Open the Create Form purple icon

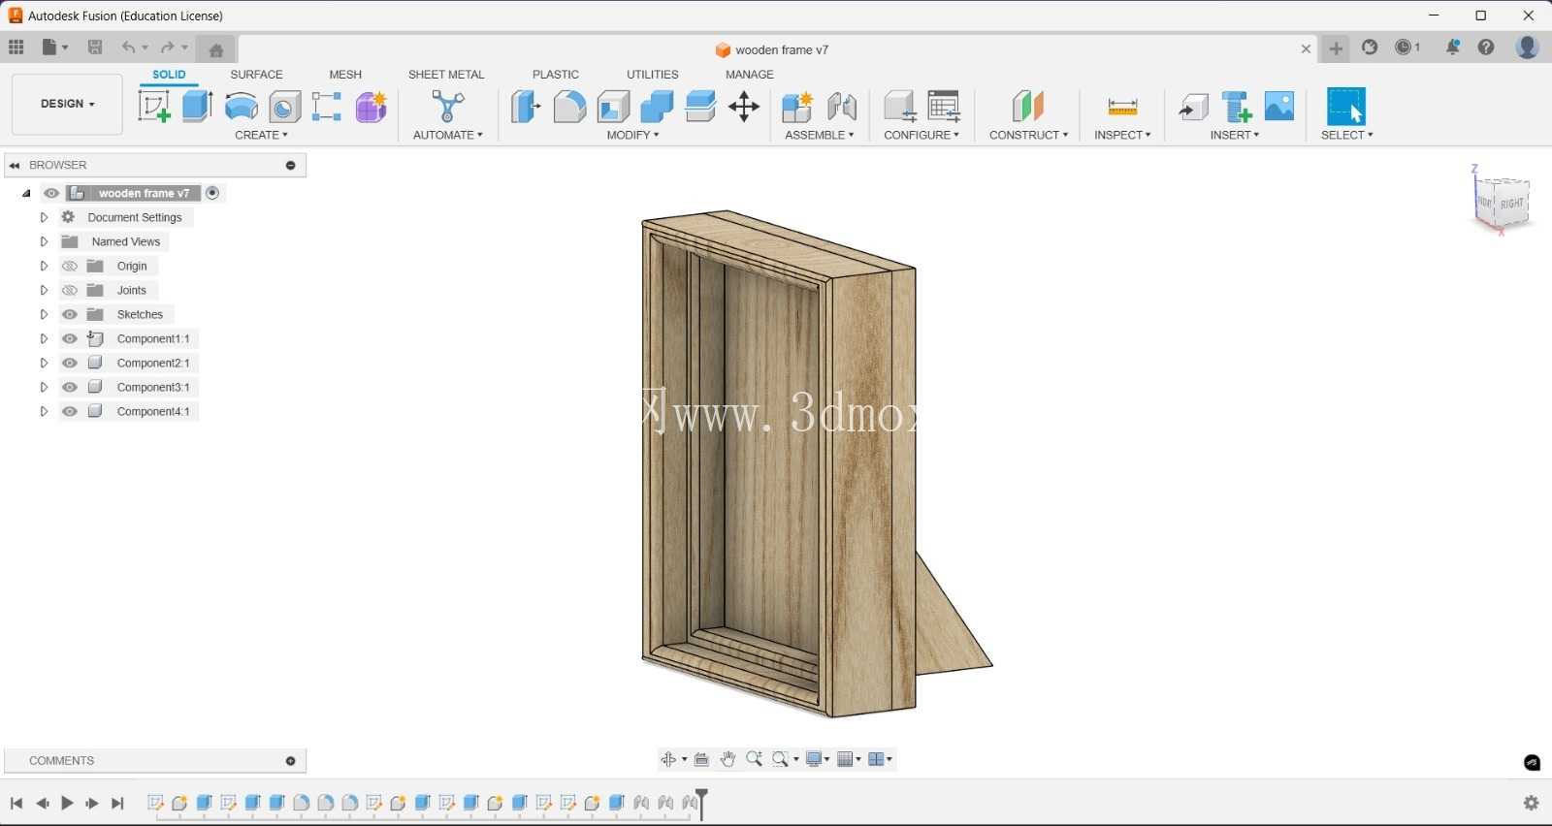click(372, 107)
